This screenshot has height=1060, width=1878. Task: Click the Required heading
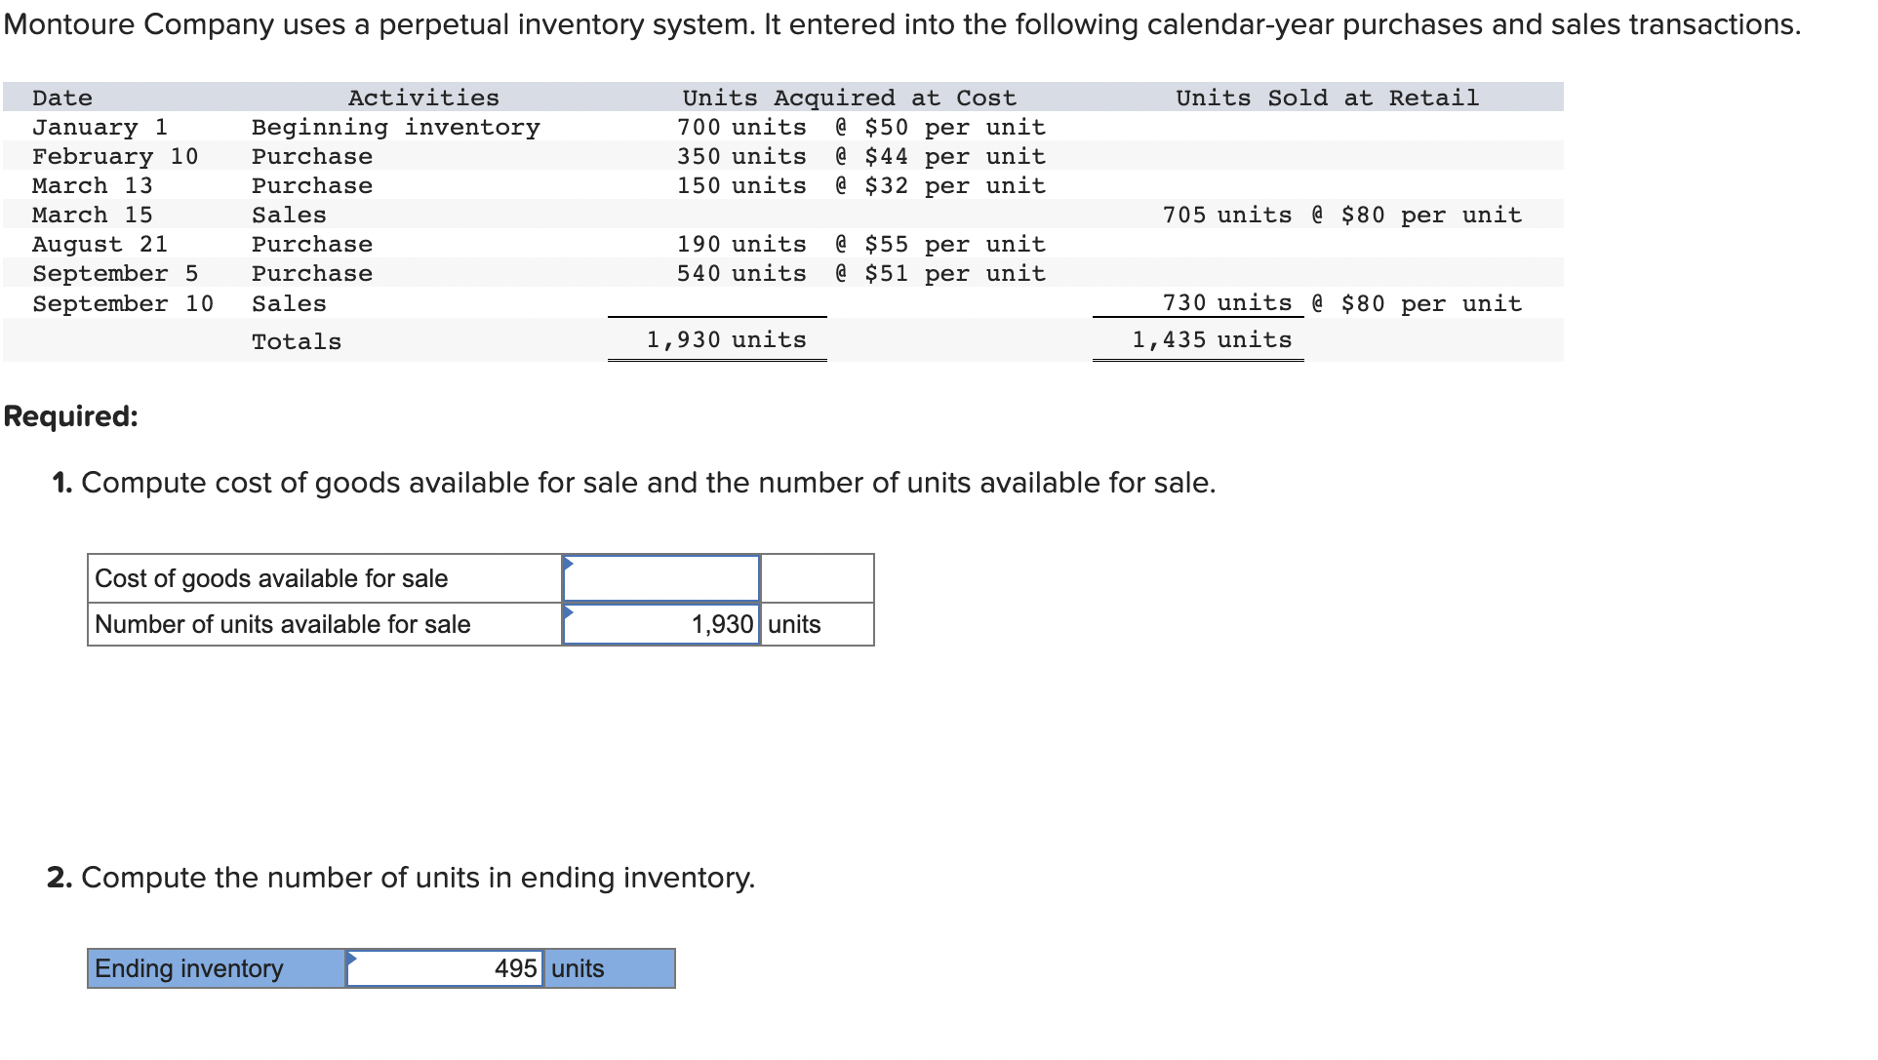tap(70, 416)
